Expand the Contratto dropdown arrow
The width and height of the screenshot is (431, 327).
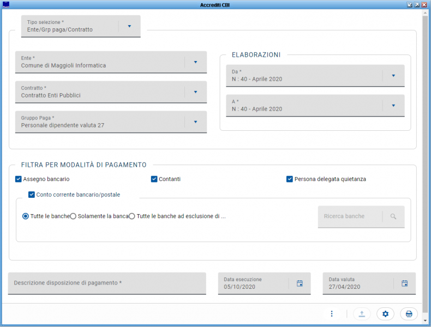195,92
